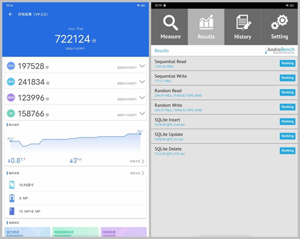Tap the 0.8°C temperature rise value
300x239 pixels.
[18, 161]
